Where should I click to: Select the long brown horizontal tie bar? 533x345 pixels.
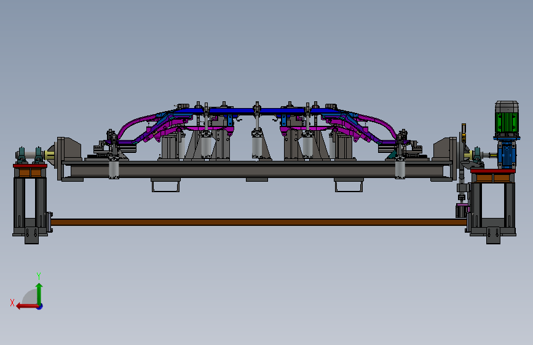coord(258,222)
